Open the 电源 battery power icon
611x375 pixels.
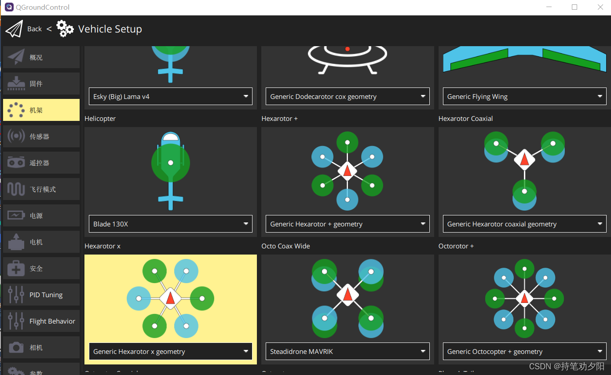point(16,215)
